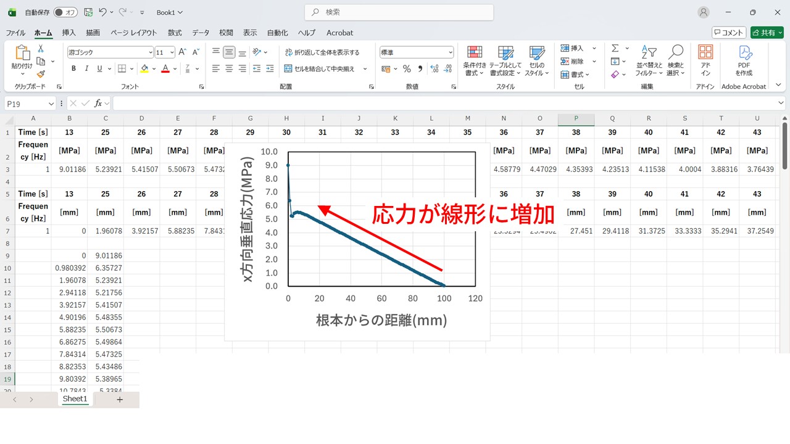Click the Undo arrow icon

click(x=103, y=12)
